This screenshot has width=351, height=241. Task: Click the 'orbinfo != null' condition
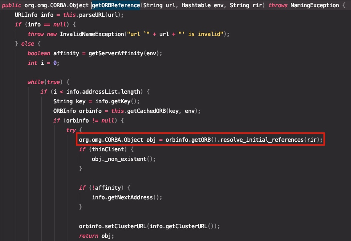coord(90,120)
